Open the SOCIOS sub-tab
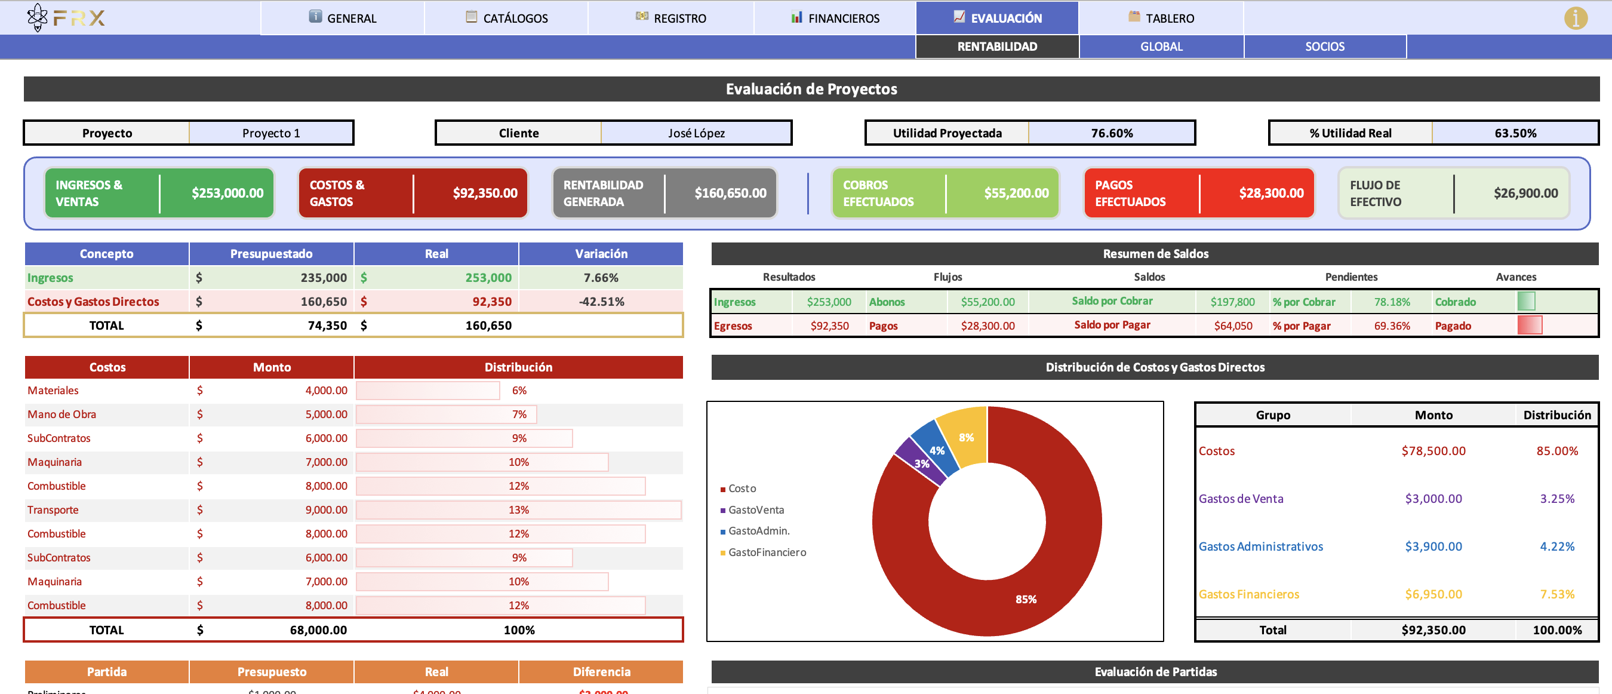The width and height of the screenshot is (1612, 694). [x=1324, y=47]
